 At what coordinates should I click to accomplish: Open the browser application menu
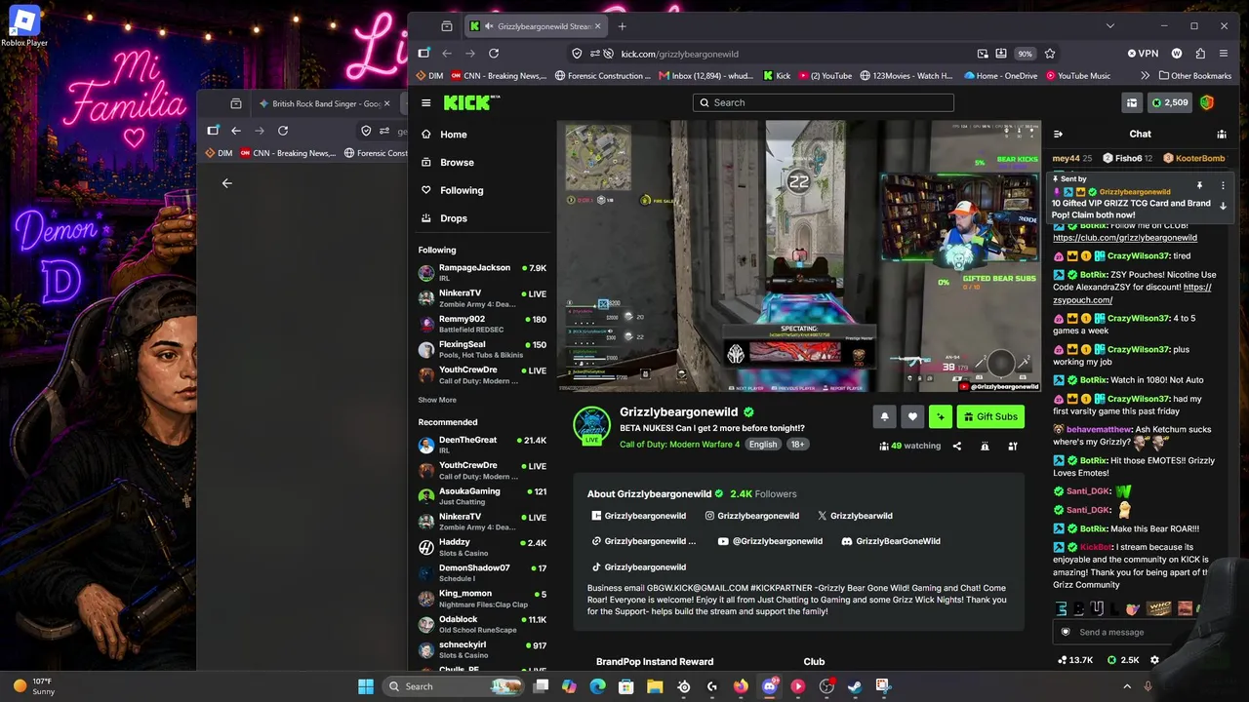coord(1224,54)
